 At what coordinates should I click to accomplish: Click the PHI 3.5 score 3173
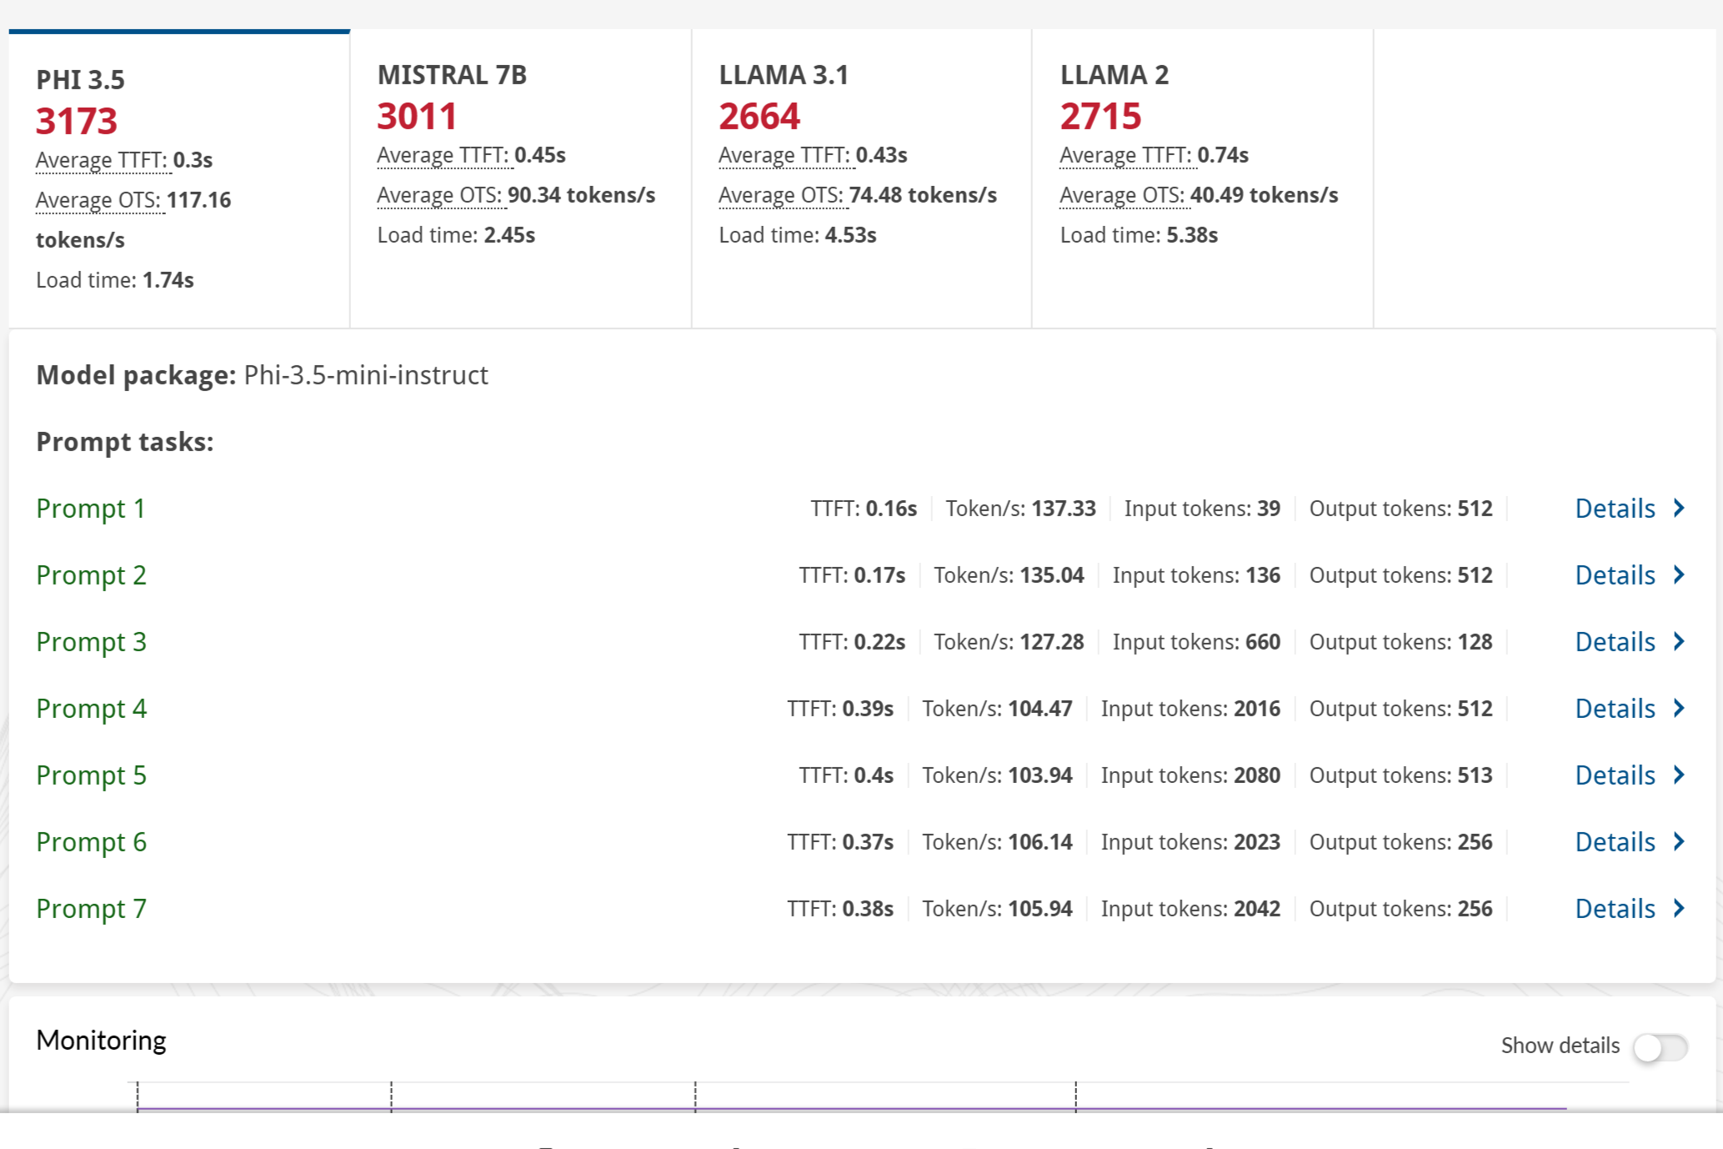point(77,121)
